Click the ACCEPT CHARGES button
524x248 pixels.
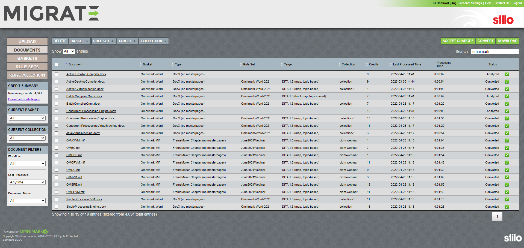pyautogui.click(x=458, y=41)
